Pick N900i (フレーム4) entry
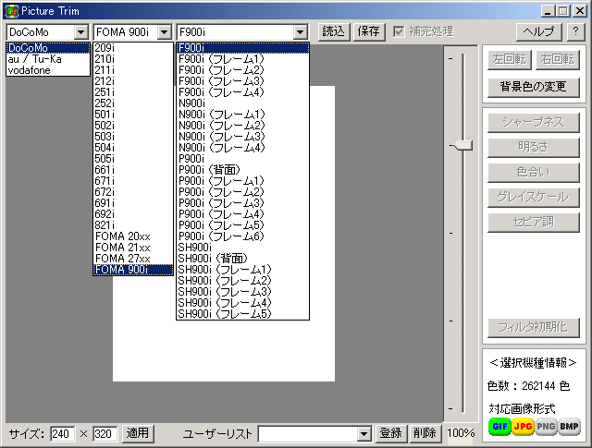Image resolution: width=592 pixels, height=448 pixels. pos(242,148)
